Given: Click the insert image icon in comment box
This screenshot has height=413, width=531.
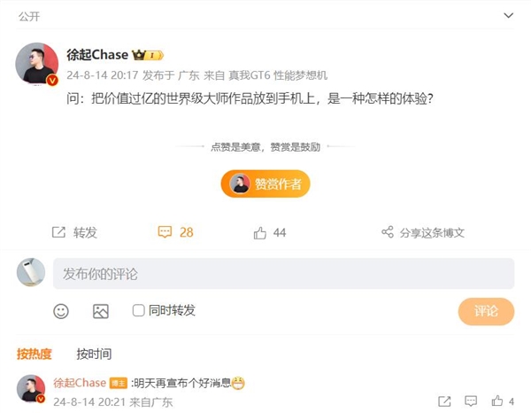Looking at the screenshot, I should tap(101, 311).
